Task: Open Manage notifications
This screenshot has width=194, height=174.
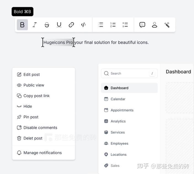Action: [44, 153]
